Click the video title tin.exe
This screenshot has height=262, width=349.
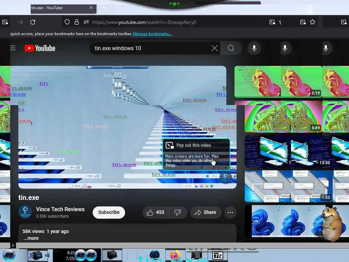point(29,198)
